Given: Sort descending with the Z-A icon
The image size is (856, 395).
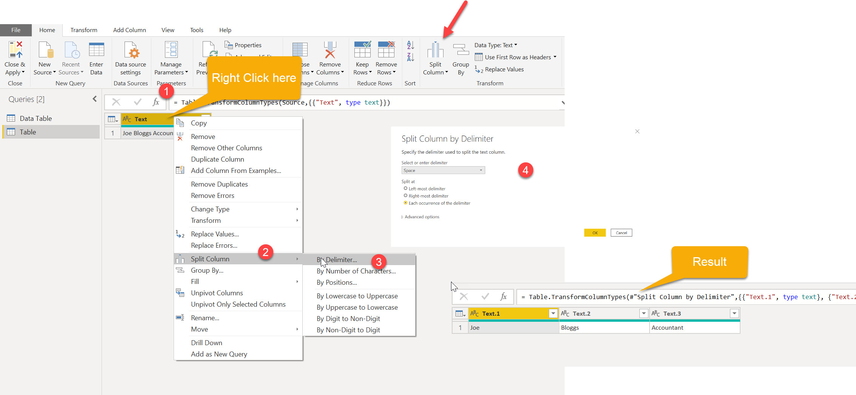Looking at the screenshot, I should [x=410, y=57].
